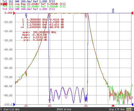Click bottom-axis triangle for marker 2 at 1.5 GHz
The image size is (134, 111).
point(86,105)
